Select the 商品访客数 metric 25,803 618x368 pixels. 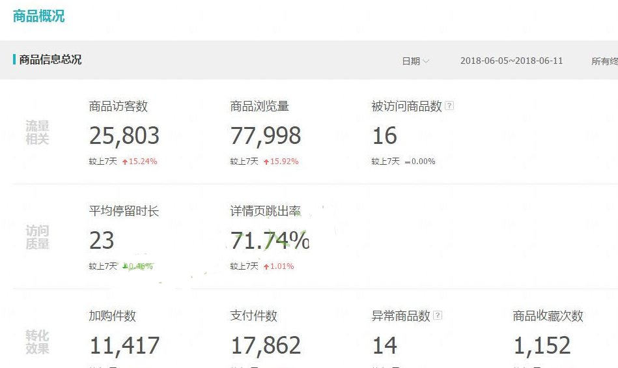tap(124, 135)
